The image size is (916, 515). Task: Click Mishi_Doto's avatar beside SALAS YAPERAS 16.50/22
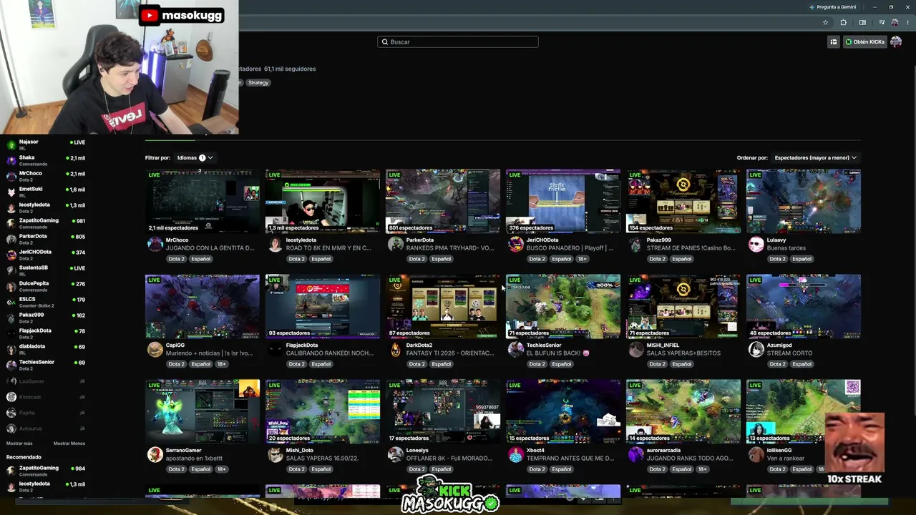tap(276, 455)
